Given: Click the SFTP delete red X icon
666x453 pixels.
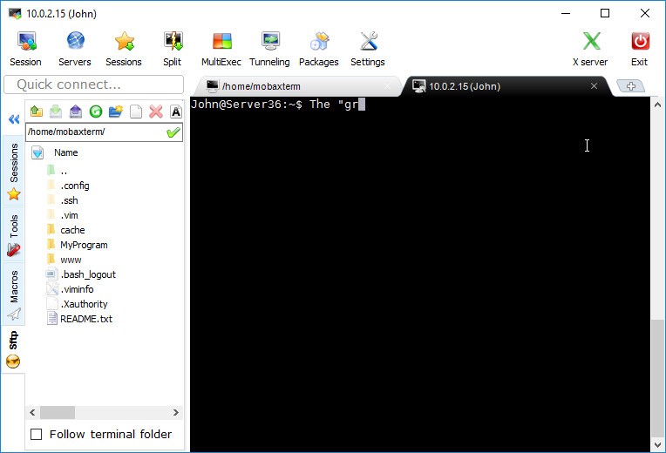Looking at the screenshot, I should click(156, 112).
